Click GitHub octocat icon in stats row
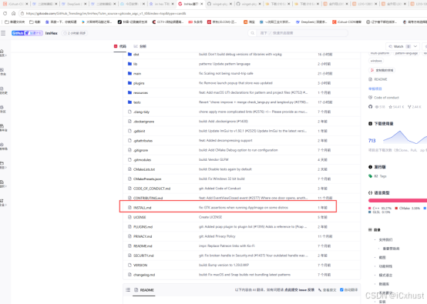427x304 pixels. [x=371, y=106]
